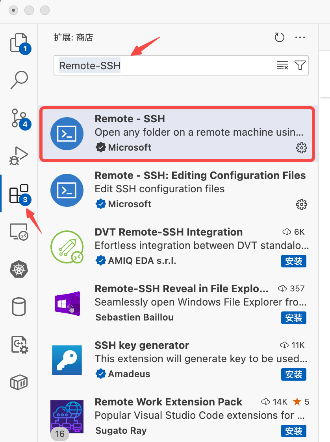This screenshot has height=442, width=330.
Task: Open the Run and Debug view
Action: click(19, 155)
